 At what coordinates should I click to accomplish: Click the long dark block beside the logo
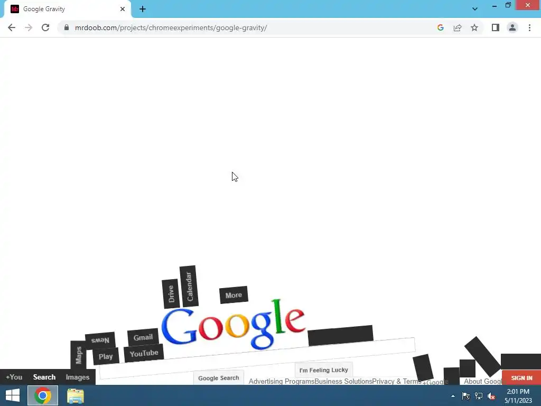[341, 335]
